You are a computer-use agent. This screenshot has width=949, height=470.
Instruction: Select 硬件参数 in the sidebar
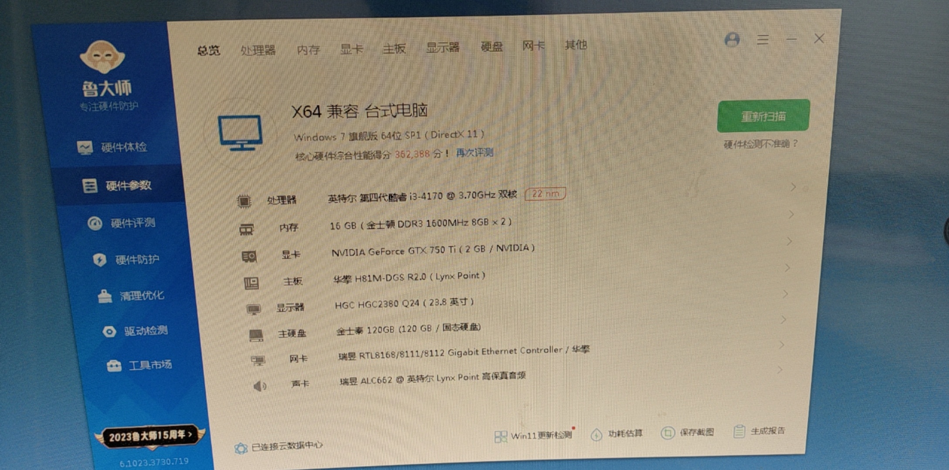117,186
